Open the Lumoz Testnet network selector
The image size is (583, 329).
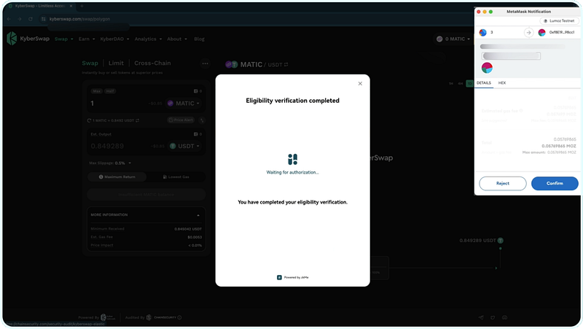[559, 21]
